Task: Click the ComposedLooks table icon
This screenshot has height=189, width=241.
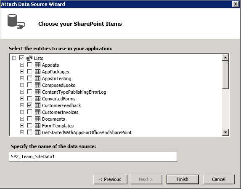Action: [37, 85]
